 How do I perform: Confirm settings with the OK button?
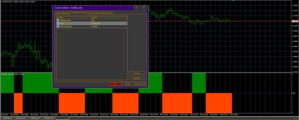tap(115, 84)
